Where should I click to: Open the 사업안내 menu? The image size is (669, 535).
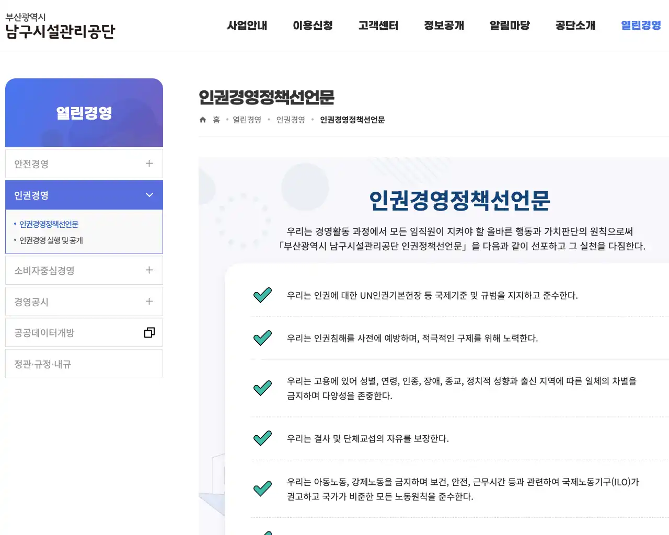(x=247, y=25)
